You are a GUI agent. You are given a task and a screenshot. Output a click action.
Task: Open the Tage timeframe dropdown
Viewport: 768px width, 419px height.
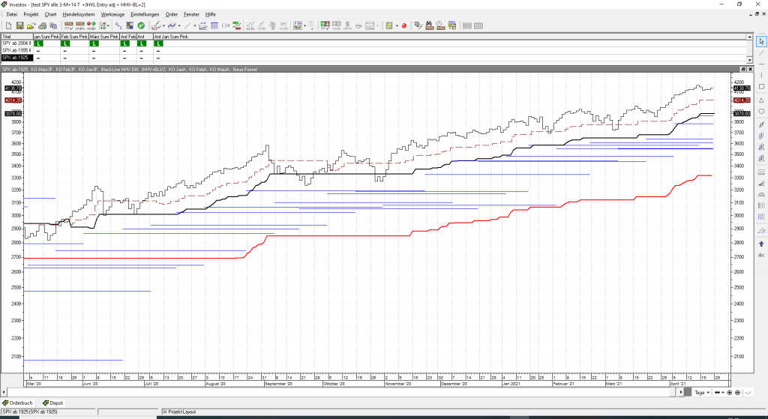(x=700, y=392)
